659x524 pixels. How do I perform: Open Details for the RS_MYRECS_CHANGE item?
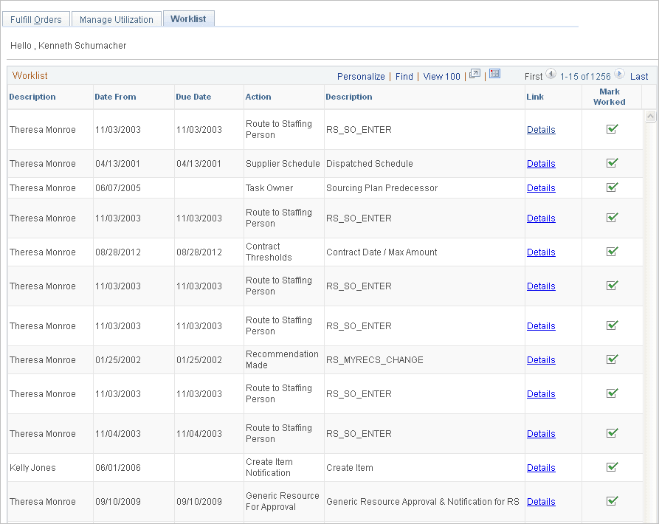[541, 359]
